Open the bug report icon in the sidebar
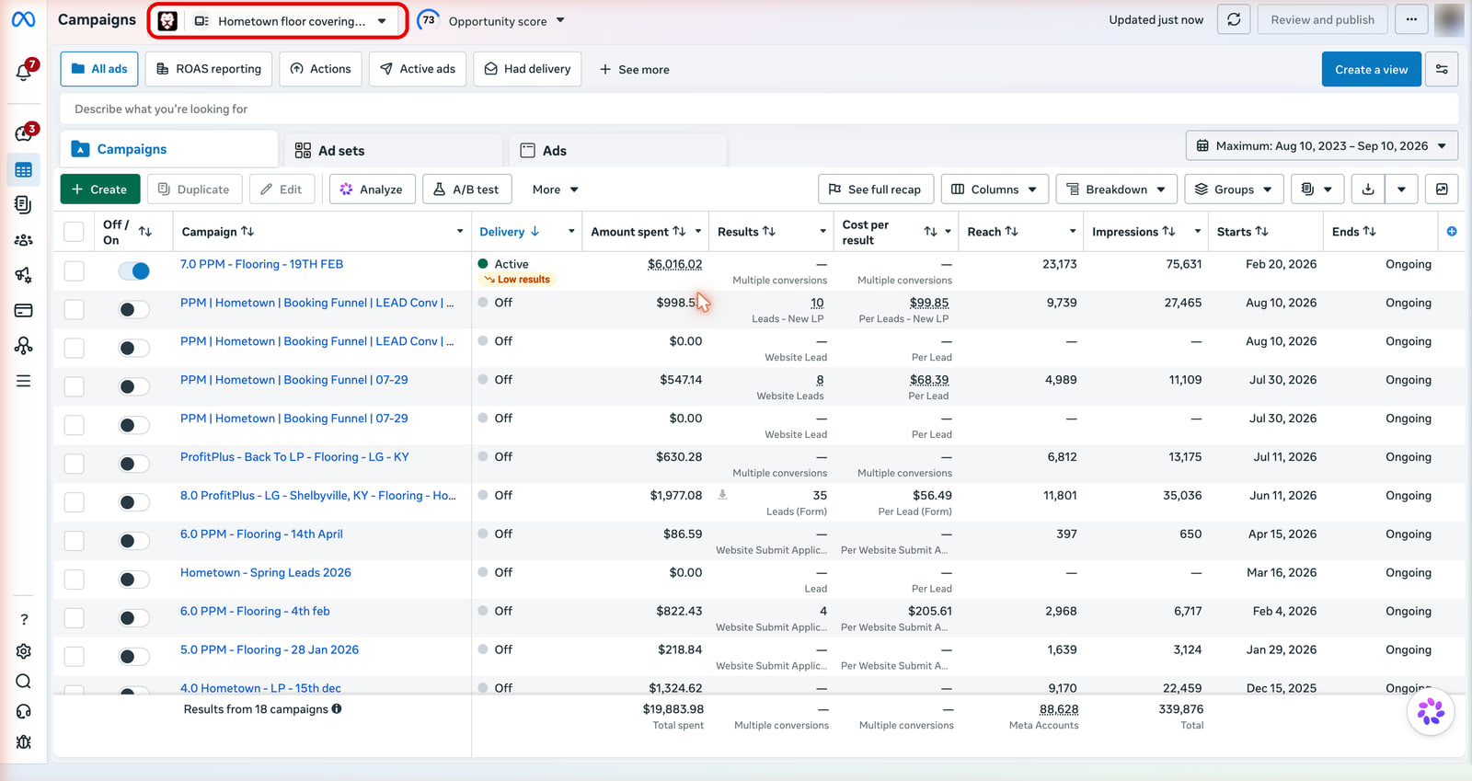This screenshot has width=1472, height=781. click(x=24, y=742)
